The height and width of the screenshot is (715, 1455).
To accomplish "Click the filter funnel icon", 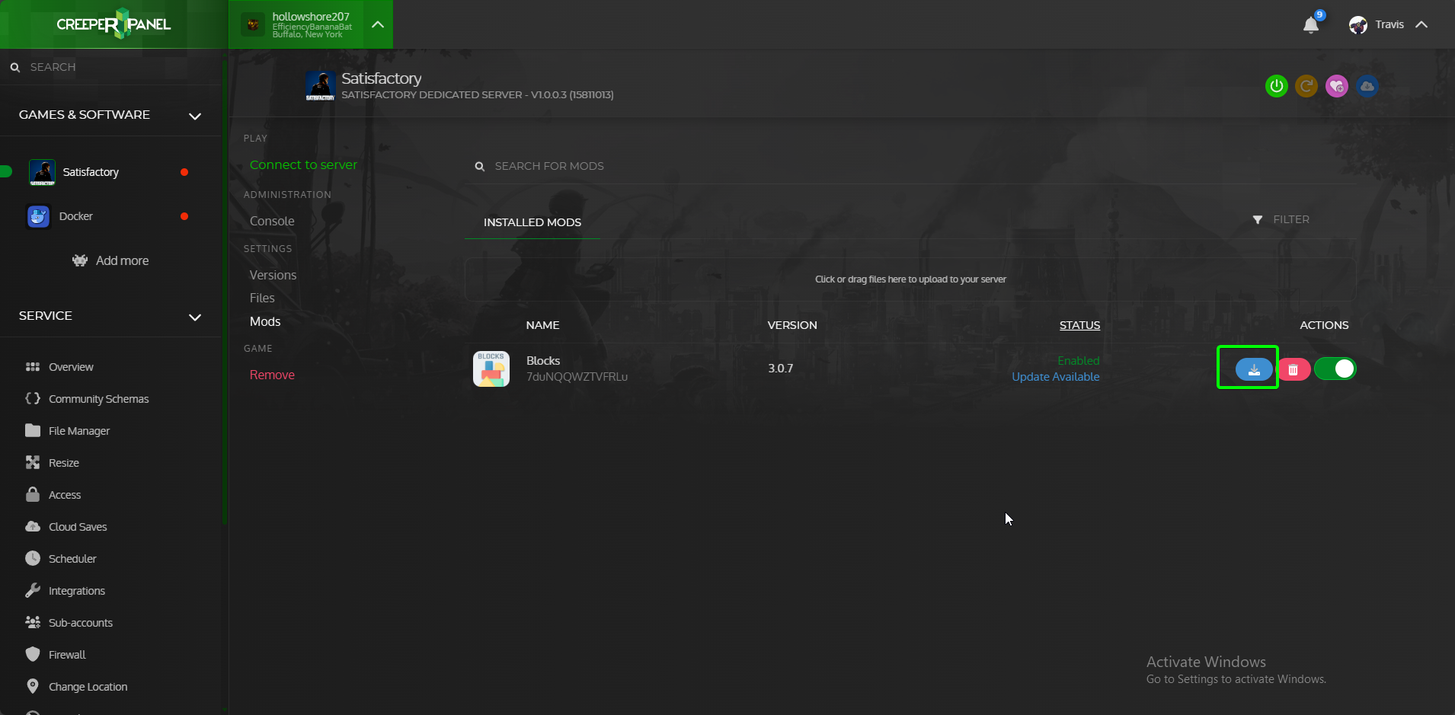I will (x=1258, y=219).
